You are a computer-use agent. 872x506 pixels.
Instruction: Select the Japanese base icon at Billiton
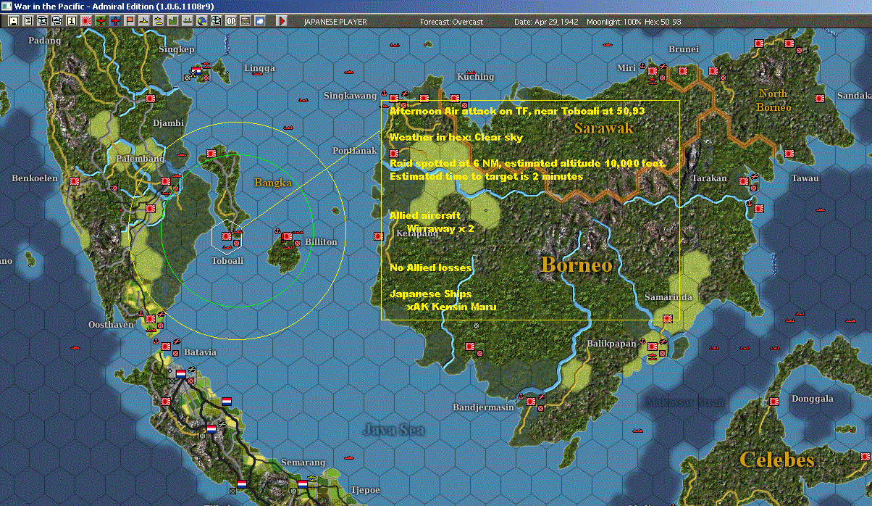pos(287,236)
